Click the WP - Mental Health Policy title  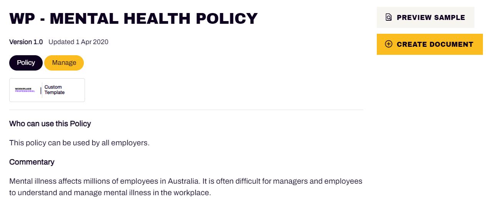133,18
